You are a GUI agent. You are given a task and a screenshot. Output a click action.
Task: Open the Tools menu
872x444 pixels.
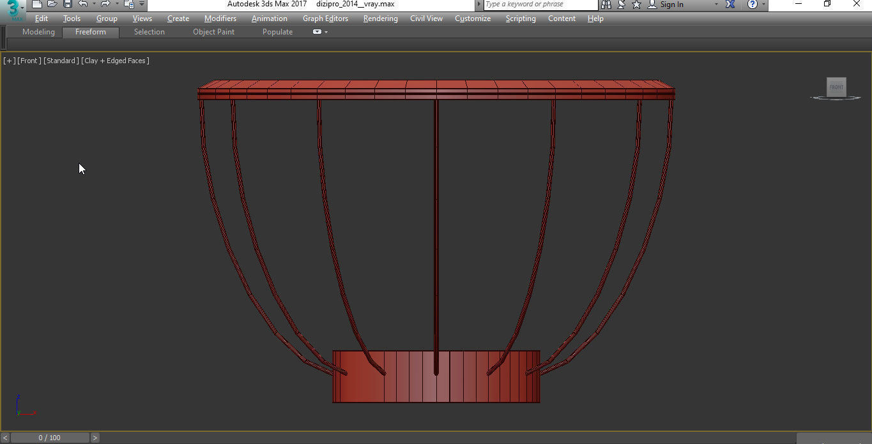pyautogui.click(x=72, y=18)
